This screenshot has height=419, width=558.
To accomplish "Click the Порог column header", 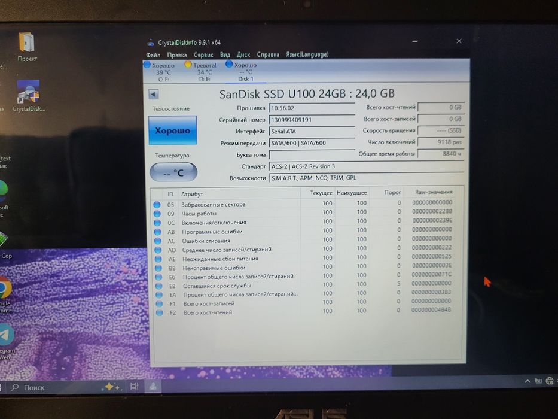I will click(x=387, y=192).
